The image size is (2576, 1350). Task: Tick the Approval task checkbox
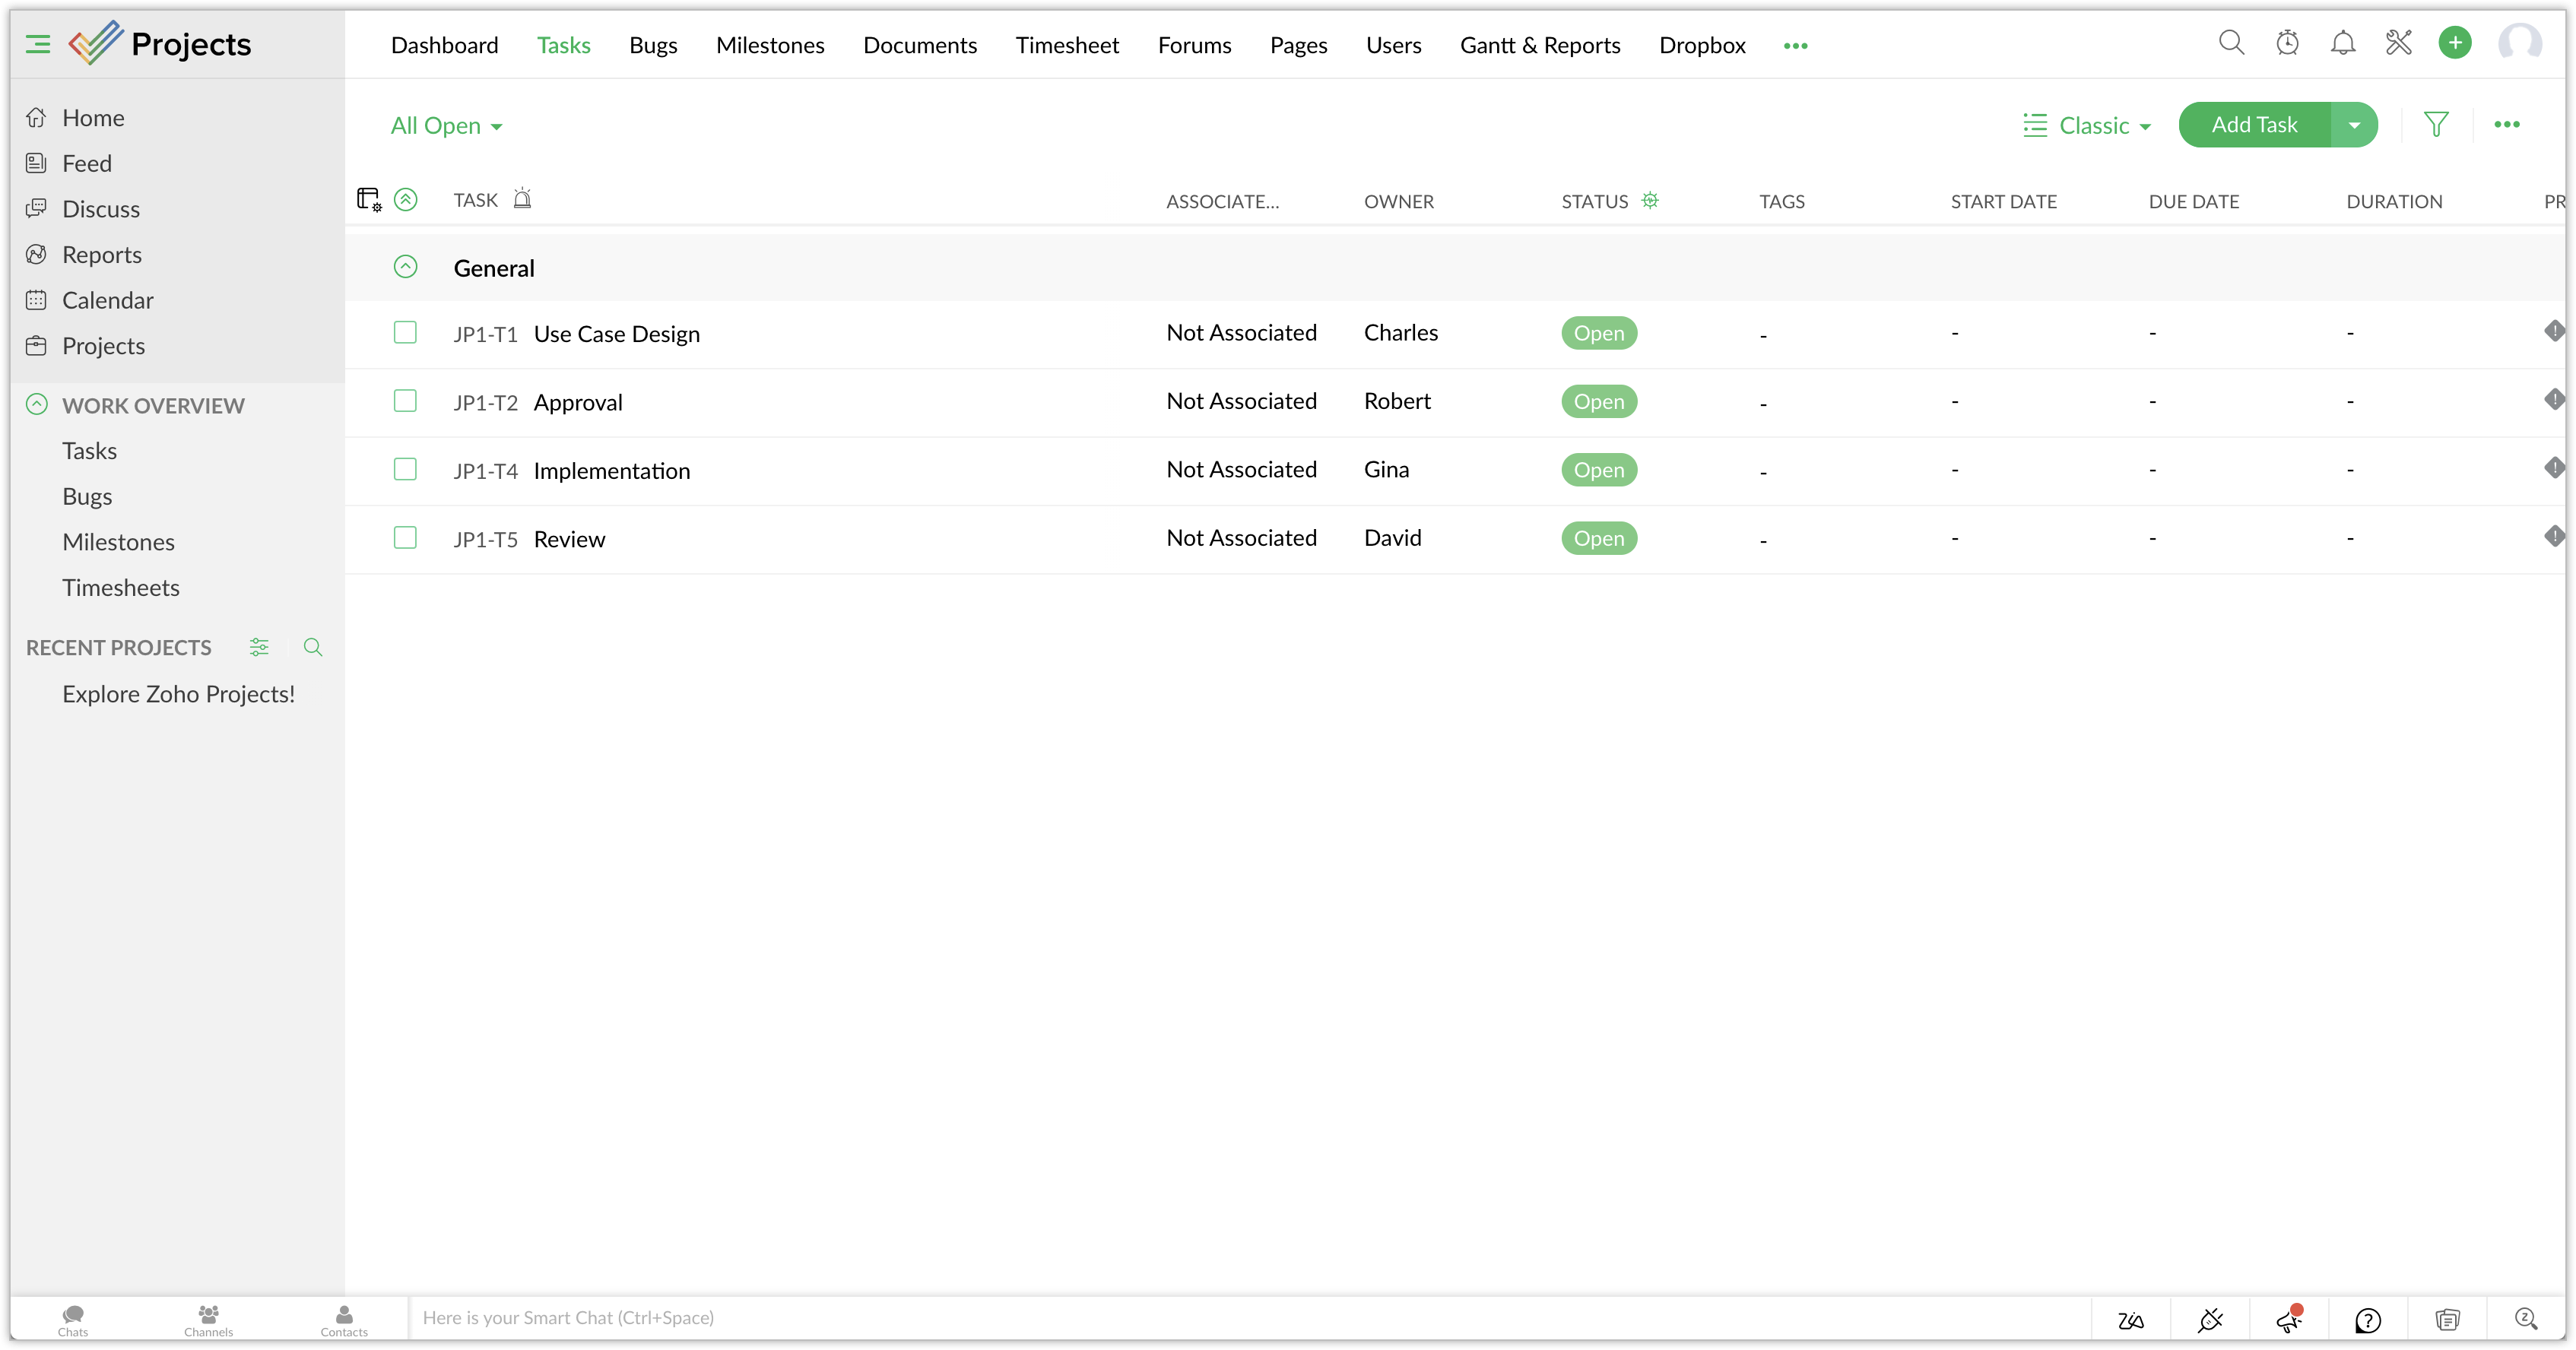(405, 401)
